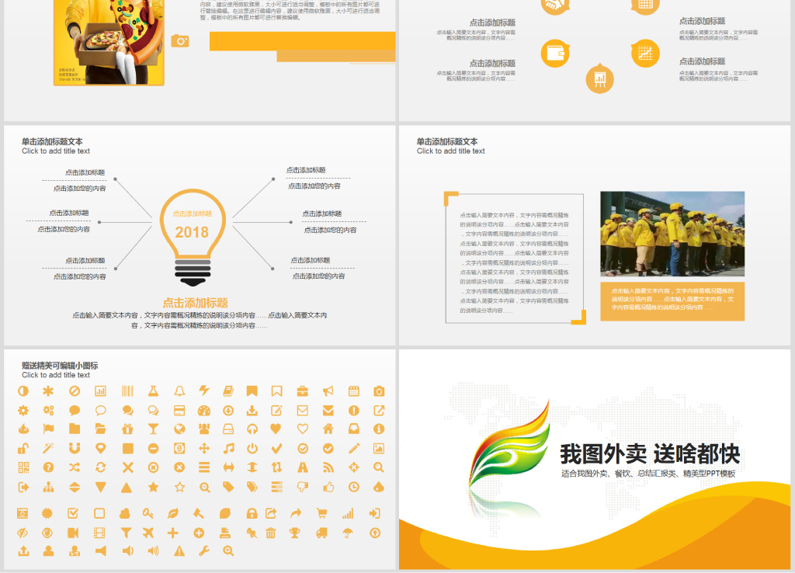This screenshot has height=573, width=795.
Task: Select the line chart grid icon circle
Action: click(x=644, y=53)
